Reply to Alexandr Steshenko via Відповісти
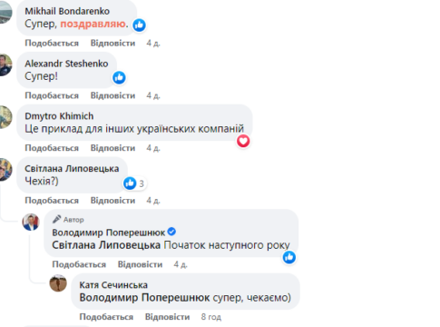This screenshot has height=327, width=440. 112,95
